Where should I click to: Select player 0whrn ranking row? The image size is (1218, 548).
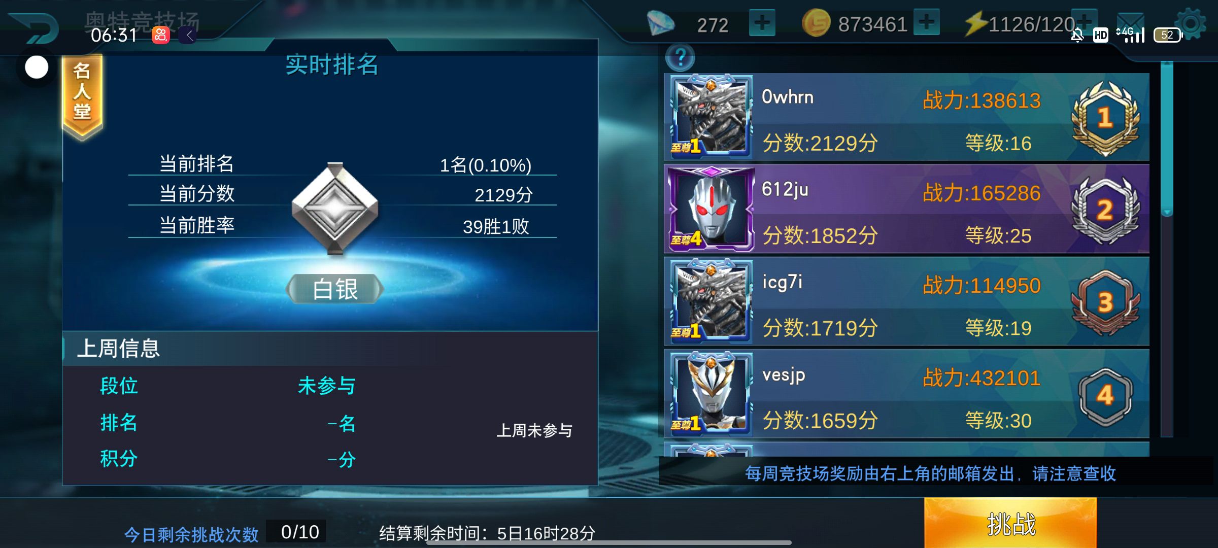(x=906, y=117)
